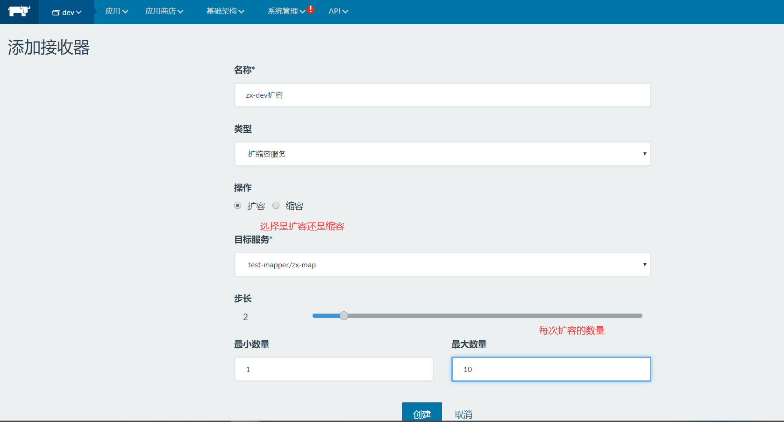This screenshot has height=422, width=784.
Task: Open the 应用商店 menu
Action: coord(164,11)
